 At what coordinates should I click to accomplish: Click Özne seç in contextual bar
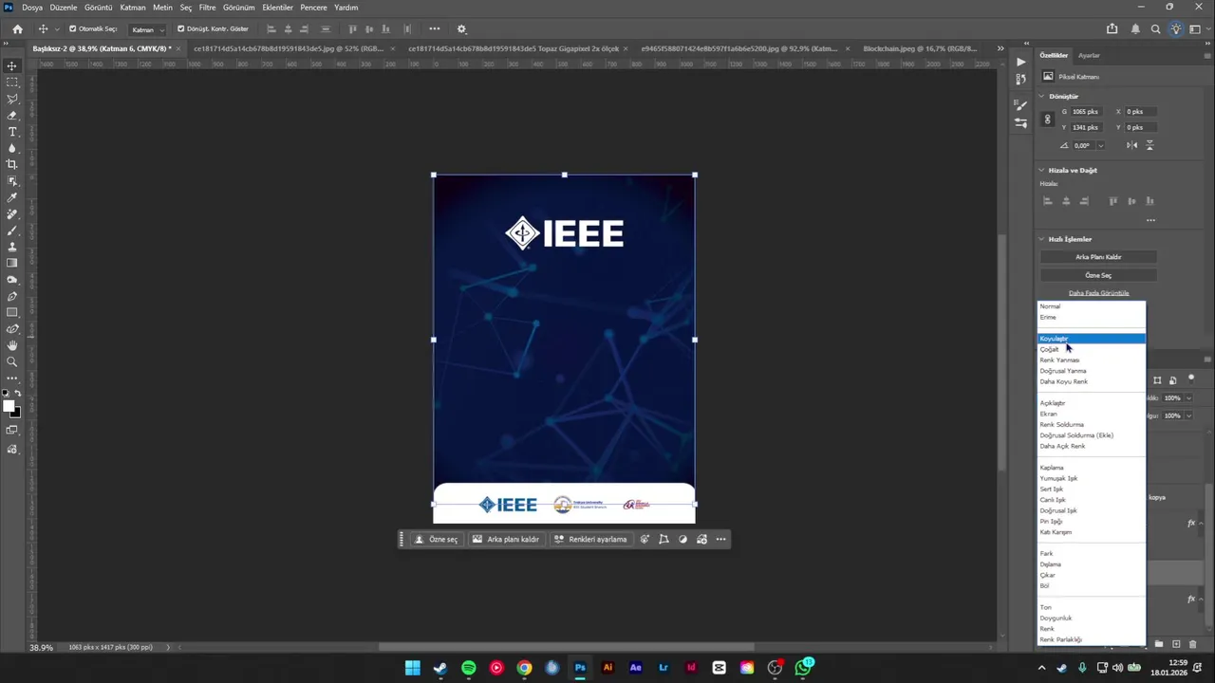click(x=437, y=540)
